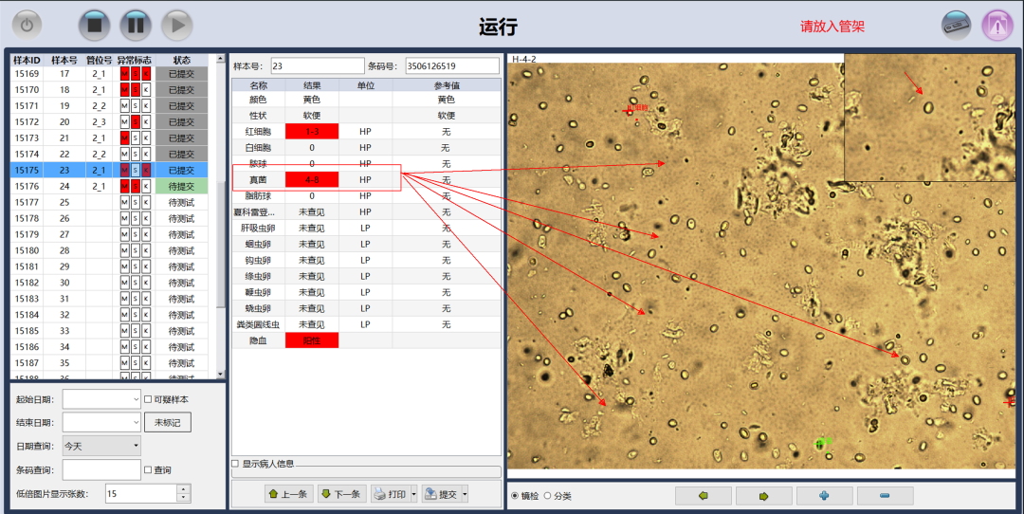Select sample row 15187

(110, 362)
